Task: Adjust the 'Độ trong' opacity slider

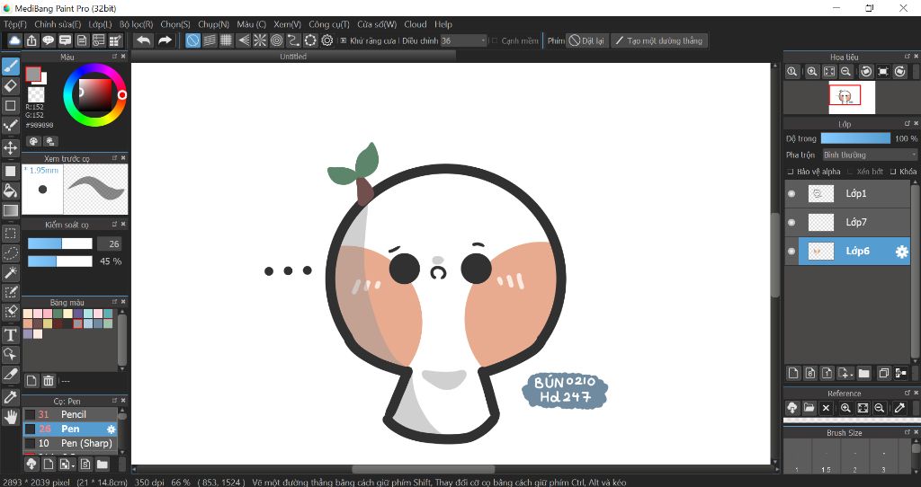Action: pos(855,138)
